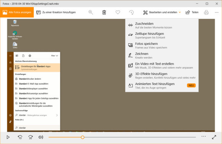Click the apps filter icon in search panel
222x144 pixels.
pos(17,56)
